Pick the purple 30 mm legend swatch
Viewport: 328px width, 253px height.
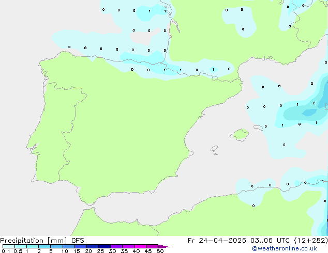116,246
